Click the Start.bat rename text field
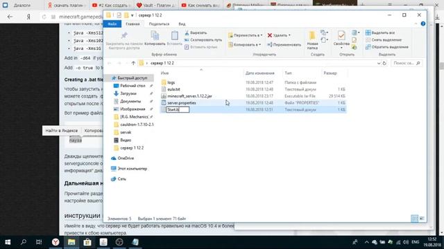 pos(178,109)
